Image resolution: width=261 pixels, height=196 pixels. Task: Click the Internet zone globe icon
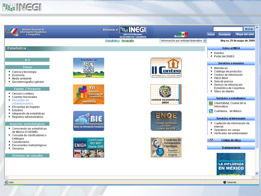coord(225,182)
